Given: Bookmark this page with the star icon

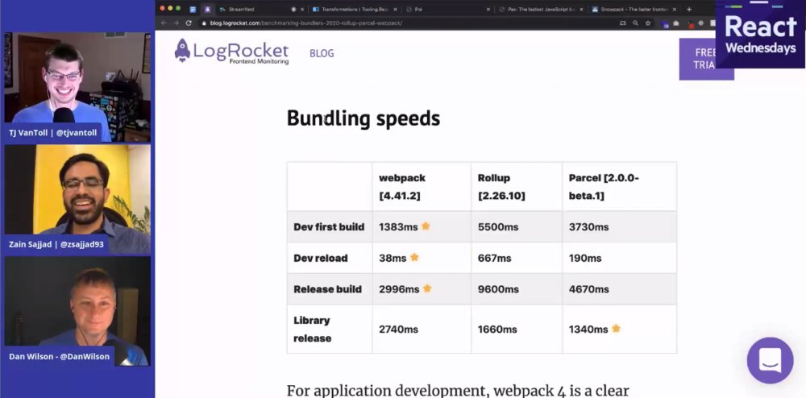Looking at the screenshot, I should click(x=648, y=23).
